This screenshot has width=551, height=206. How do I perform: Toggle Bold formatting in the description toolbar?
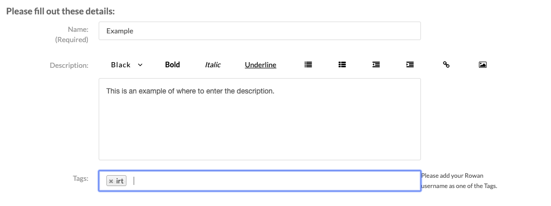click(173, 65)
